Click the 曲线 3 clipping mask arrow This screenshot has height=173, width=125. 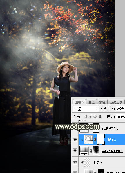[x=82, y=140]
